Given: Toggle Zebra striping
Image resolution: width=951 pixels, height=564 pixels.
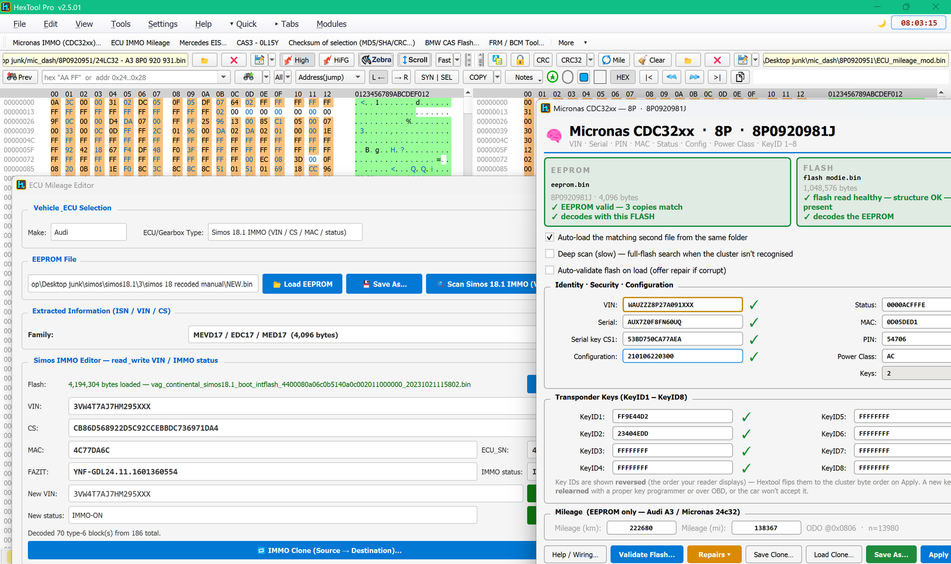Looking at the screenshot, I should tap(377, 60).
